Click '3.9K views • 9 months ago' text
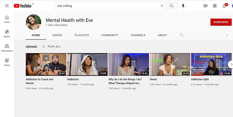233x117 pixels. pyautogui.click(x=163, y=84)
